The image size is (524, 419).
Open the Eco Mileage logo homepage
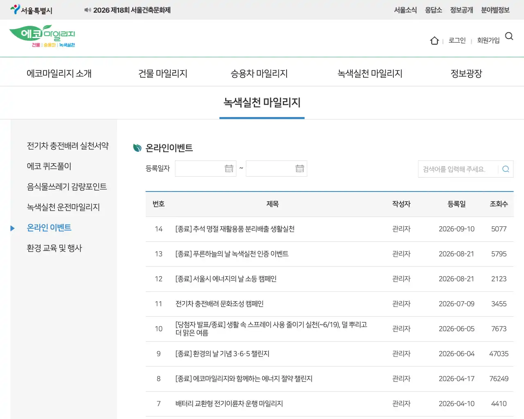42,36
